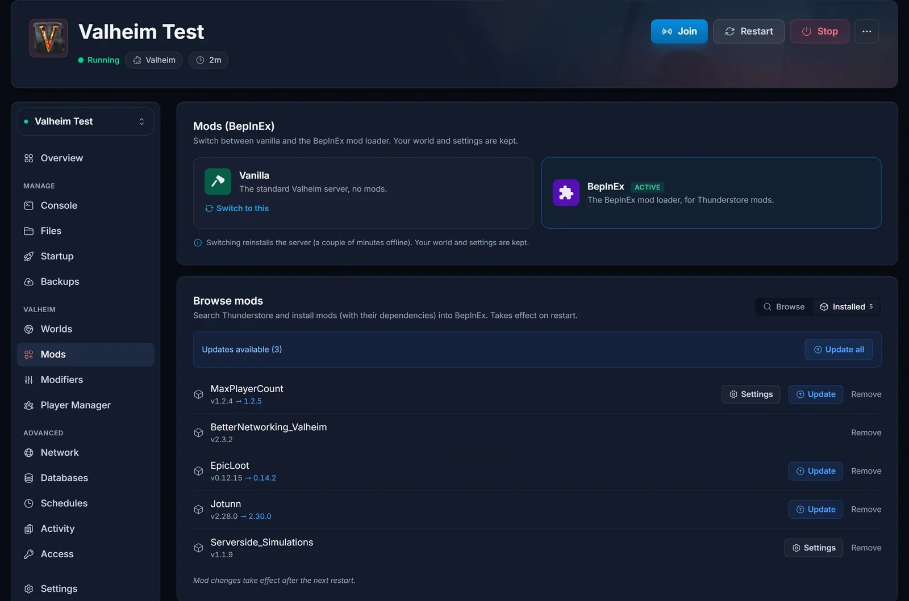Restart the server

coord(749,31)
